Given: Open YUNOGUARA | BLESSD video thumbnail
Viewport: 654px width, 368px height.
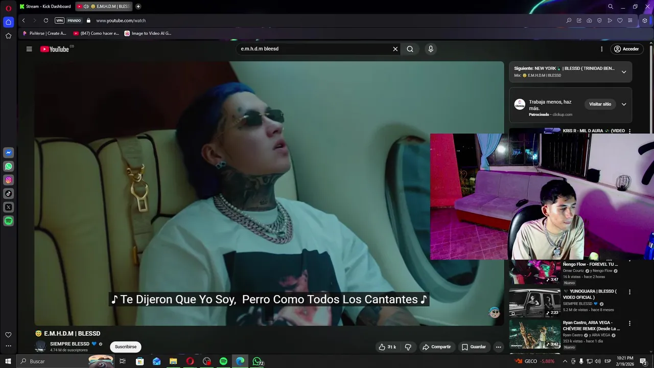Looking at the screenshot, I should coord(534,303).
